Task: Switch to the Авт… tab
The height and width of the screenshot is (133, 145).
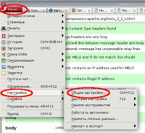Action: (58, 11)
